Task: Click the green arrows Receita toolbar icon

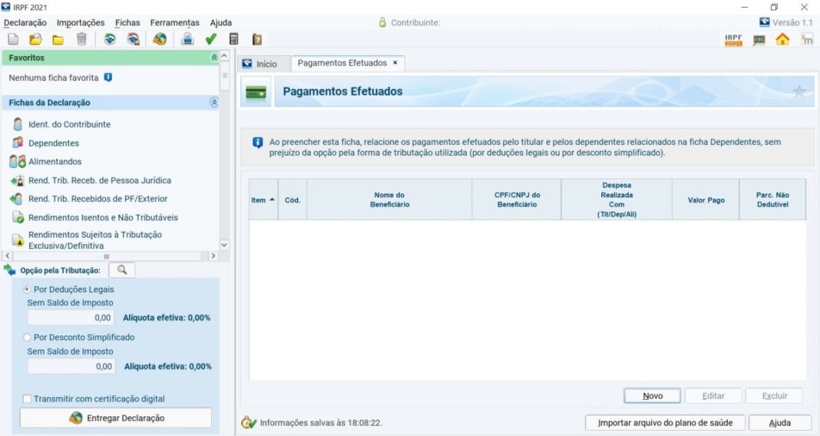Action: [110, 39]
